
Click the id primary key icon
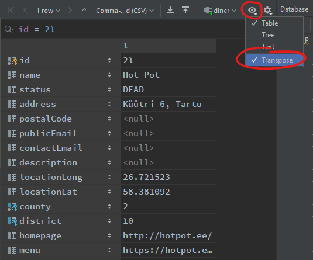(x=12, y=61)
